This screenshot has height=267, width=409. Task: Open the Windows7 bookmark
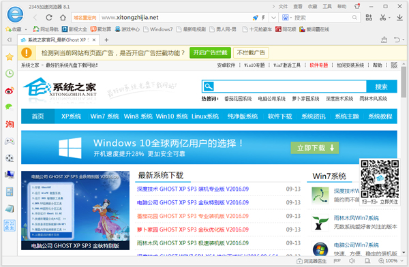(158, 29)
